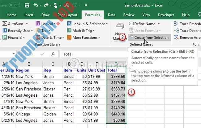
Task: Click Remove Arrows button
Action: coord(187,38)
